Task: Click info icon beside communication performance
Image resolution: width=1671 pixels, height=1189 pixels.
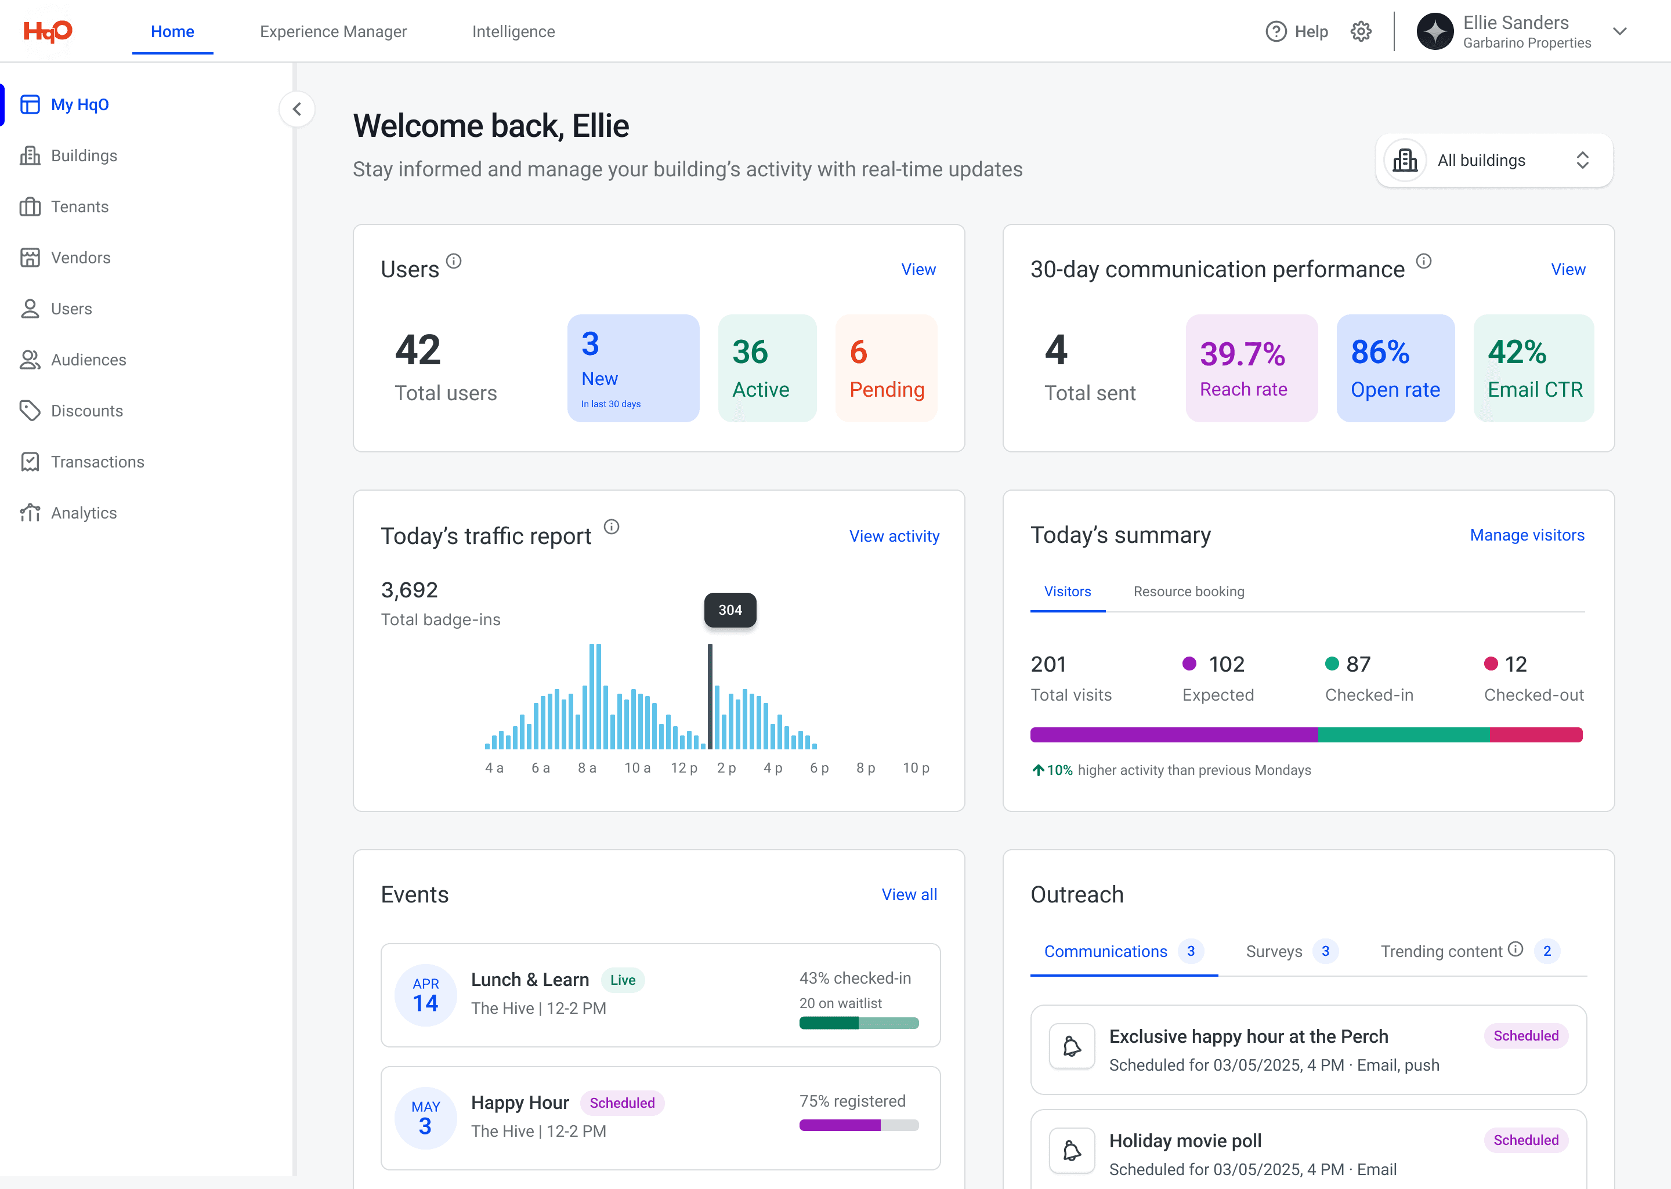Action: point(1423,262)
